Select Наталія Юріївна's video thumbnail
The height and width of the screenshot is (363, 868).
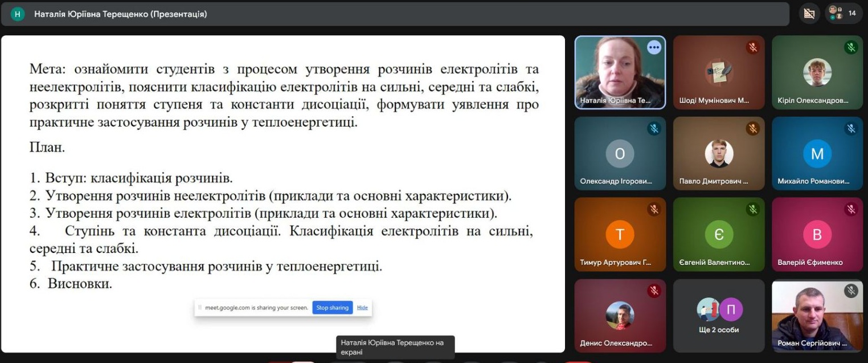coord(620,72)
